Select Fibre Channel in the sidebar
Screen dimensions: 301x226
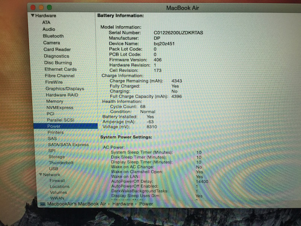coord(60,76)
